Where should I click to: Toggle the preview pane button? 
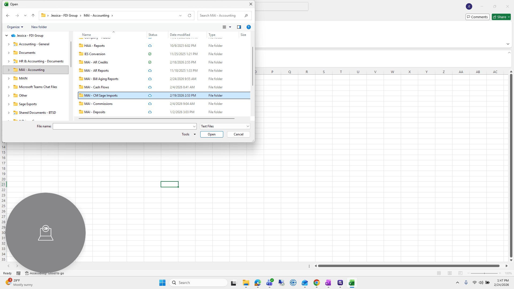pos(239,27)
